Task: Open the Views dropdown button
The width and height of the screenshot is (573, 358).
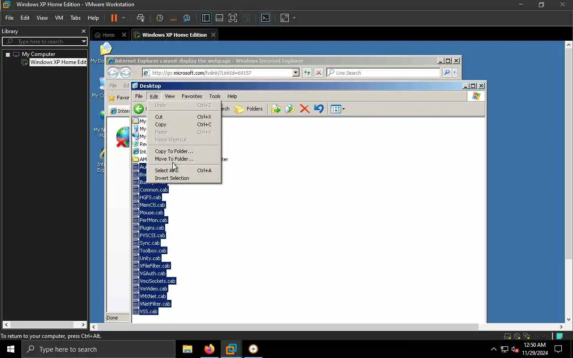Action: [338, 109]
